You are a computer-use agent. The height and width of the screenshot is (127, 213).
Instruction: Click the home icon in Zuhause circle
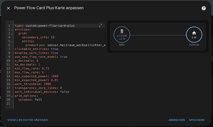[194, 33]
